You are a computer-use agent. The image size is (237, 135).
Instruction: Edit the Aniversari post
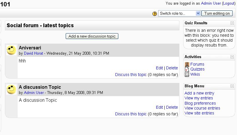(x=159, y=68)
